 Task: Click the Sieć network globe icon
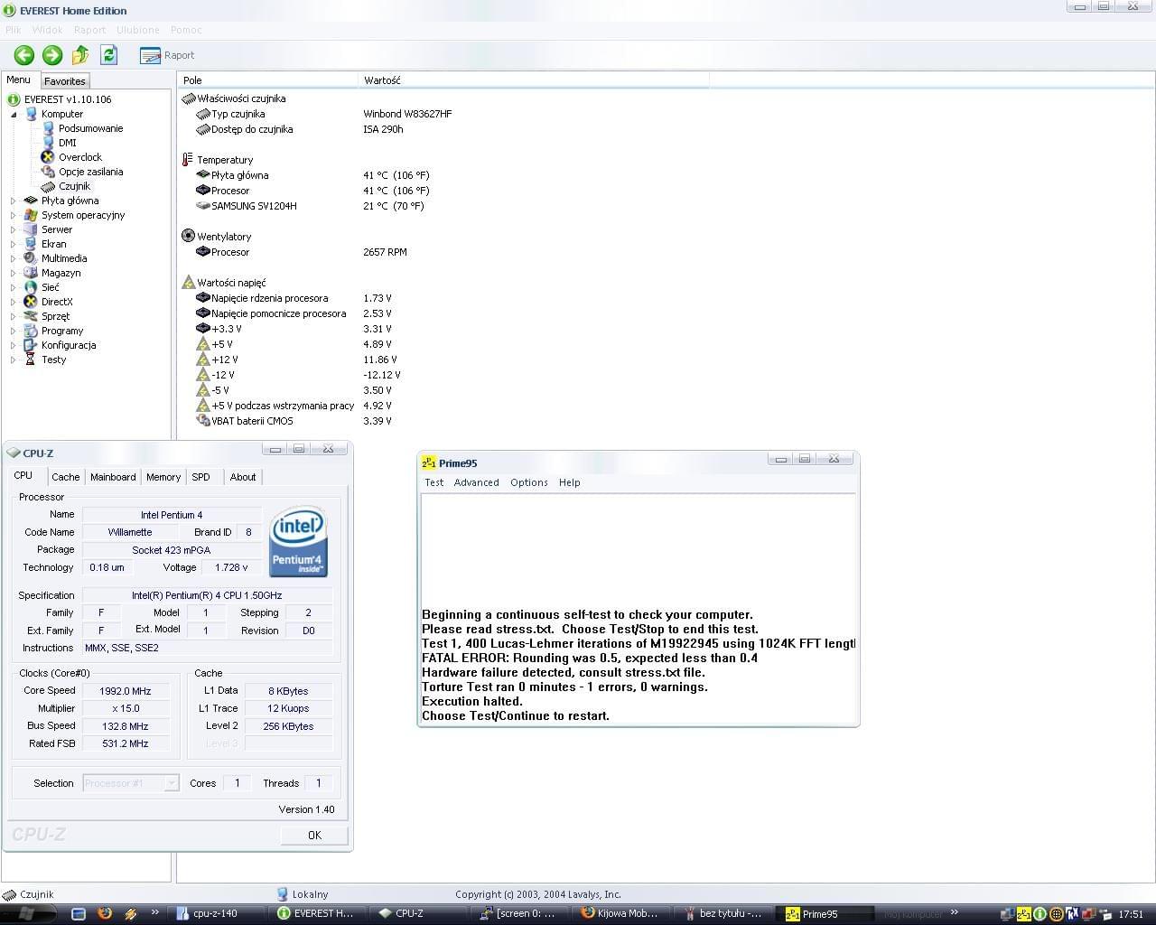[31, 287]
